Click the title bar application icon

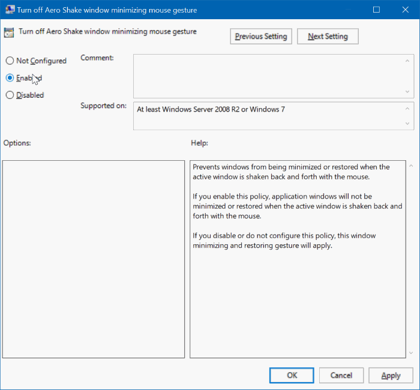pos(10,10)
